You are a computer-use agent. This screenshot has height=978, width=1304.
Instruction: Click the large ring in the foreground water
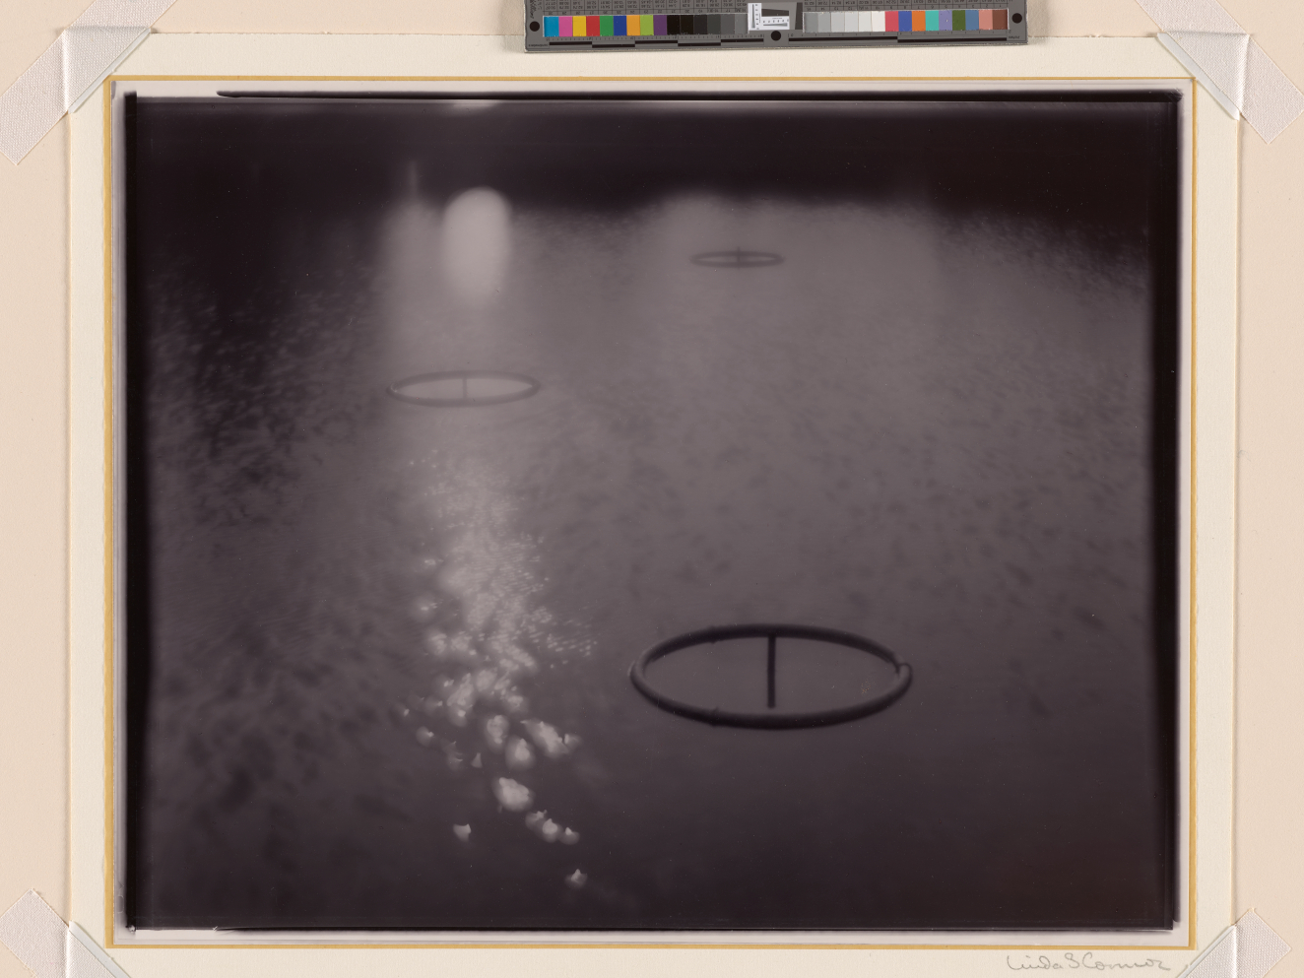pyautogui.click(x=770, y=677)
